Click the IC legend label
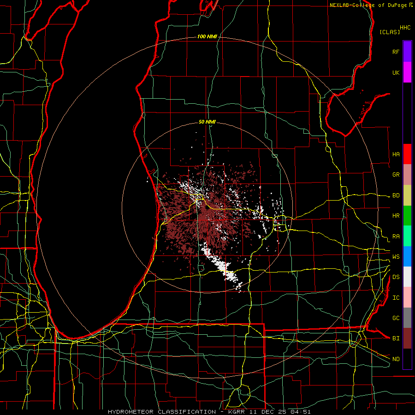 pyautogui.click(x=396, y=298)
